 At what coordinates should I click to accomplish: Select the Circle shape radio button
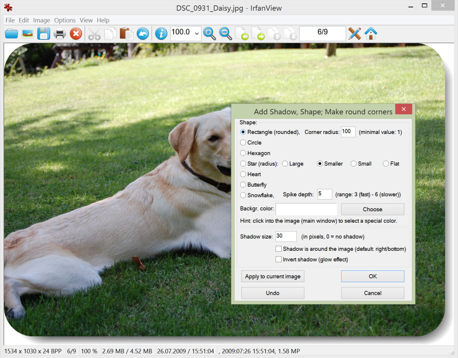[243, 142]
